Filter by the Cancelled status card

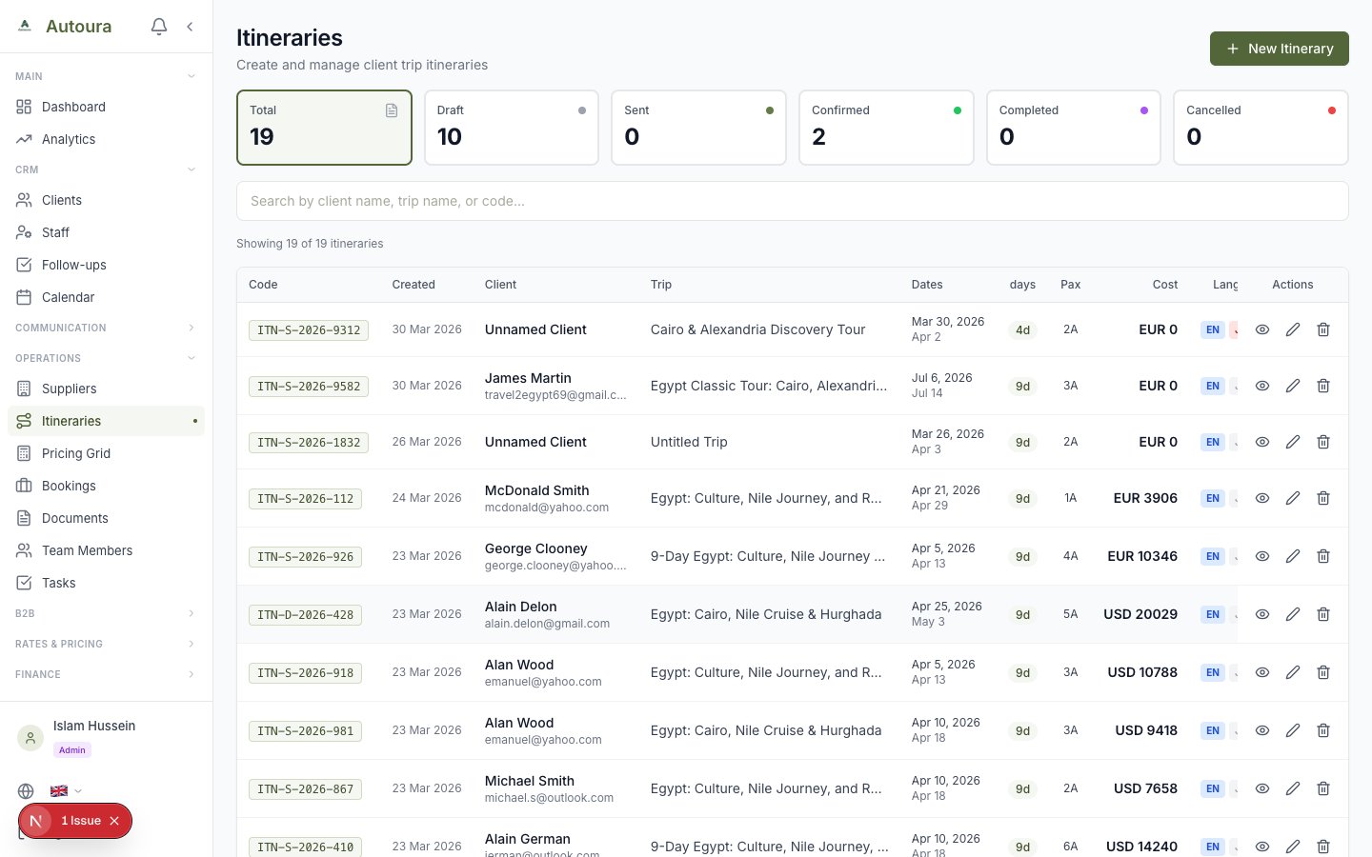click(1261, 128)
